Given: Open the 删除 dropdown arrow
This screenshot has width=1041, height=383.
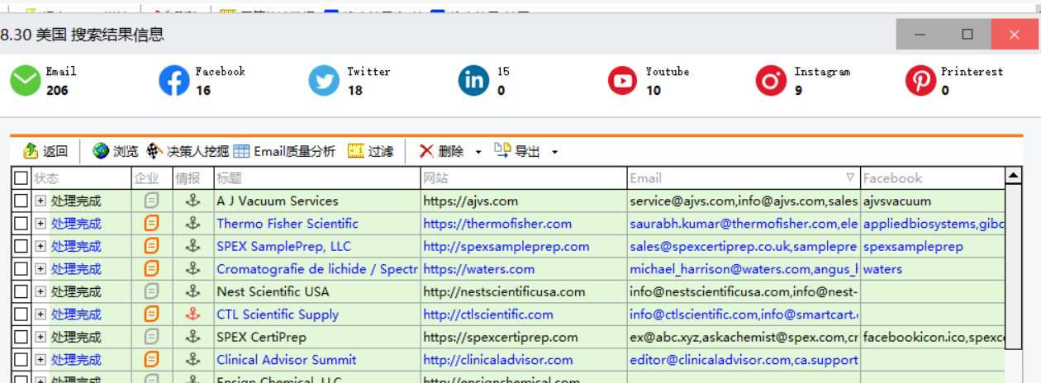Looking at the screenshot, I should click(478, 152).
